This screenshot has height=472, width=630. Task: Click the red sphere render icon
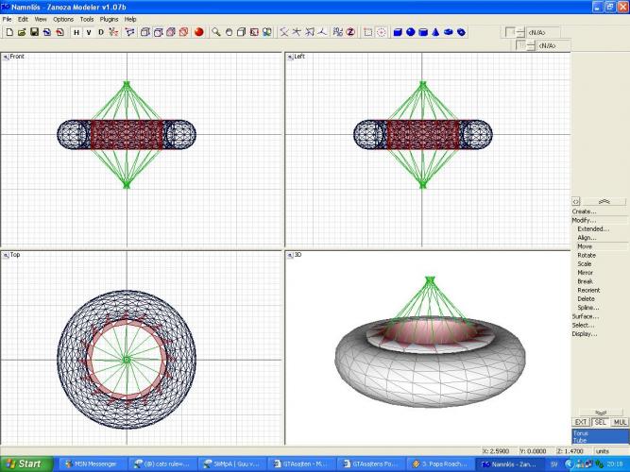point(198,32)
